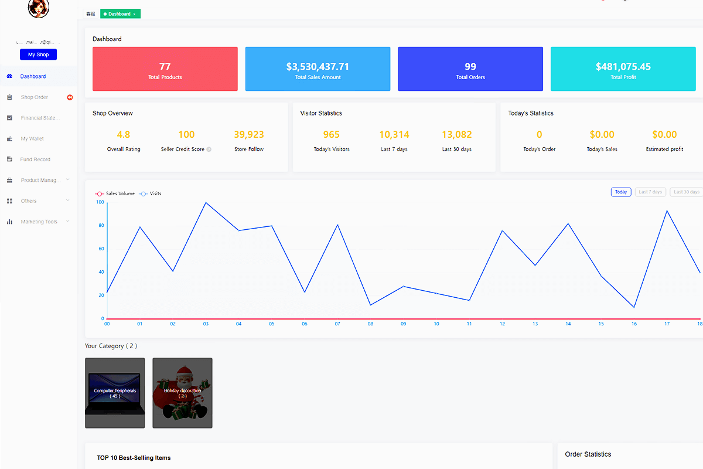703x469 pixels.
Task: Close the Dashboard tab with its x
Action: tap(134, 14)
